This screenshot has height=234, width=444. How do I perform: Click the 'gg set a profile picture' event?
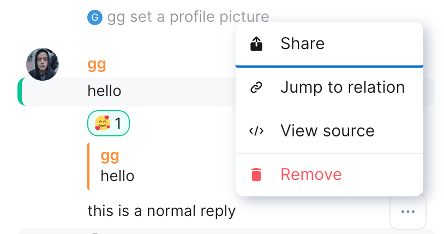coord(188,17)
